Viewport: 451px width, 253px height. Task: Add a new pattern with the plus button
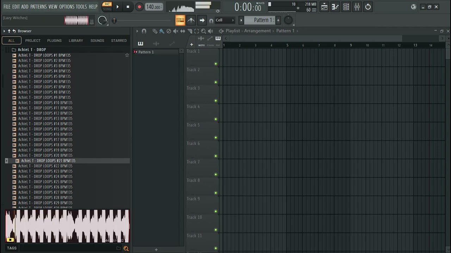click(x=278, y=20)
